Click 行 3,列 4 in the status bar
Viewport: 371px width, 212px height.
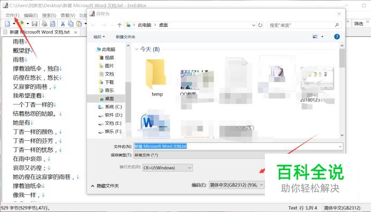pyautogui.click(x=308, y=208)
